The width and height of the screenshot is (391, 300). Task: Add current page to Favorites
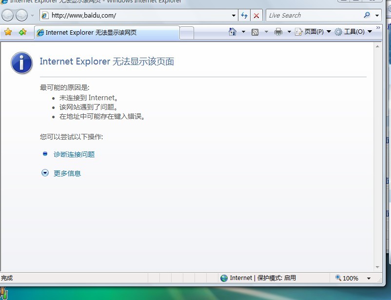tap(22, 31)
